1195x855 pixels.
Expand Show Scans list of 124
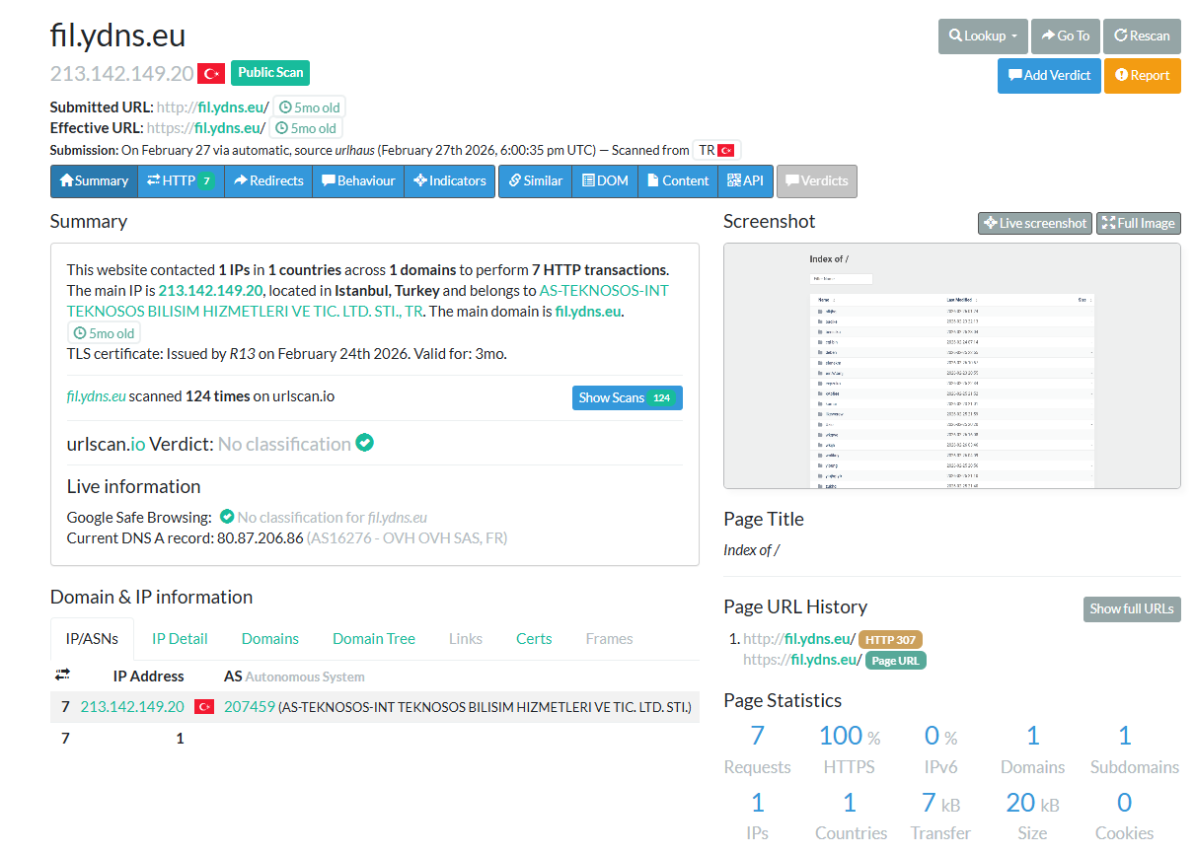click(x=627, y=397)
